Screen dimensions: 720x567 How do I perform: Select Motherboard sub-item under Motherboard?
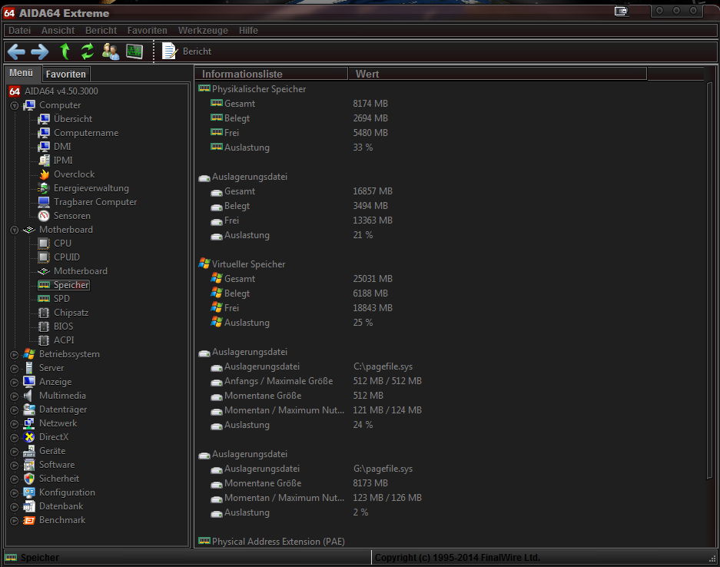(81, 271)
